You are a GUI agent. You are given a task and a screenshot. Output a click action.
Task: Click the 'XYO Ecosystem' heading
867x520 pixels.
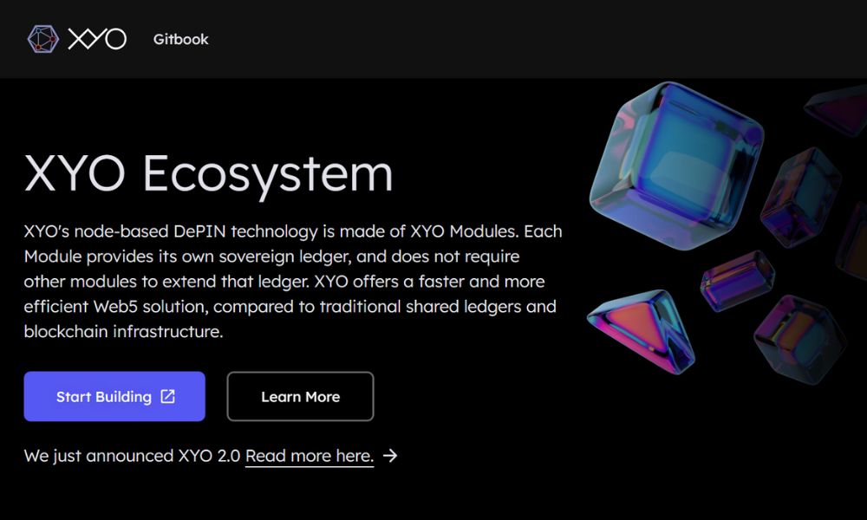(209, 173)
